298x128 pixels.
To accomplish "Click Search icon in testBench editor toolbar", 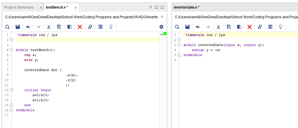I will coord(7,27).
